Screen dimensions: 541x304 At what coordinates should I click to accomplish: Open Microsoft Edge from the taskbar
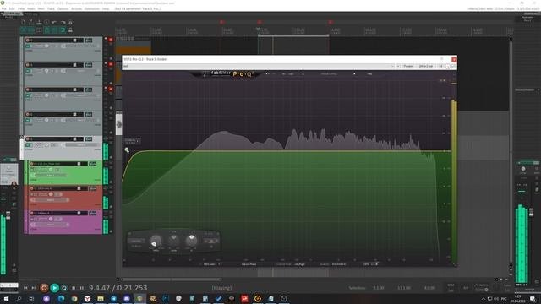coord(61,298)
